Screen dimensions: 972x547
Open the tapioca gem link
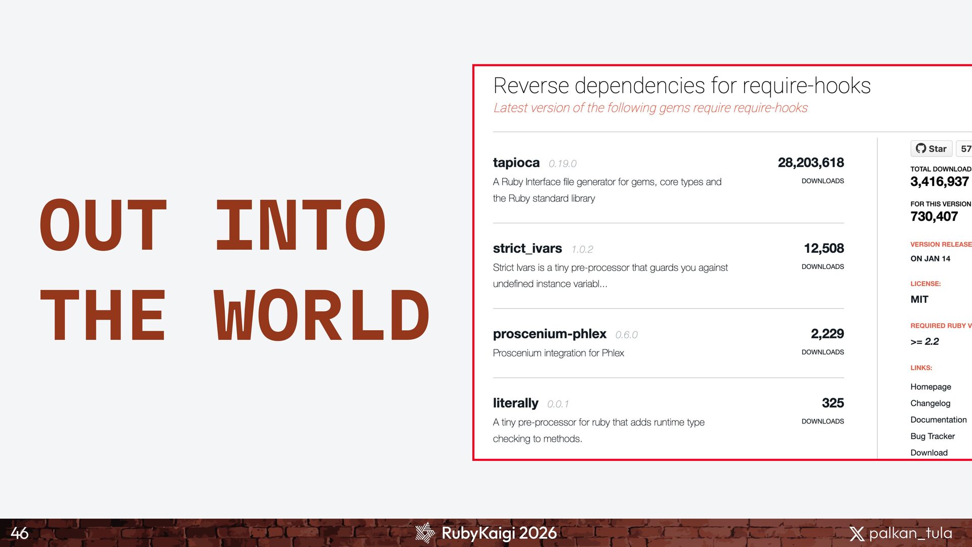516,163
